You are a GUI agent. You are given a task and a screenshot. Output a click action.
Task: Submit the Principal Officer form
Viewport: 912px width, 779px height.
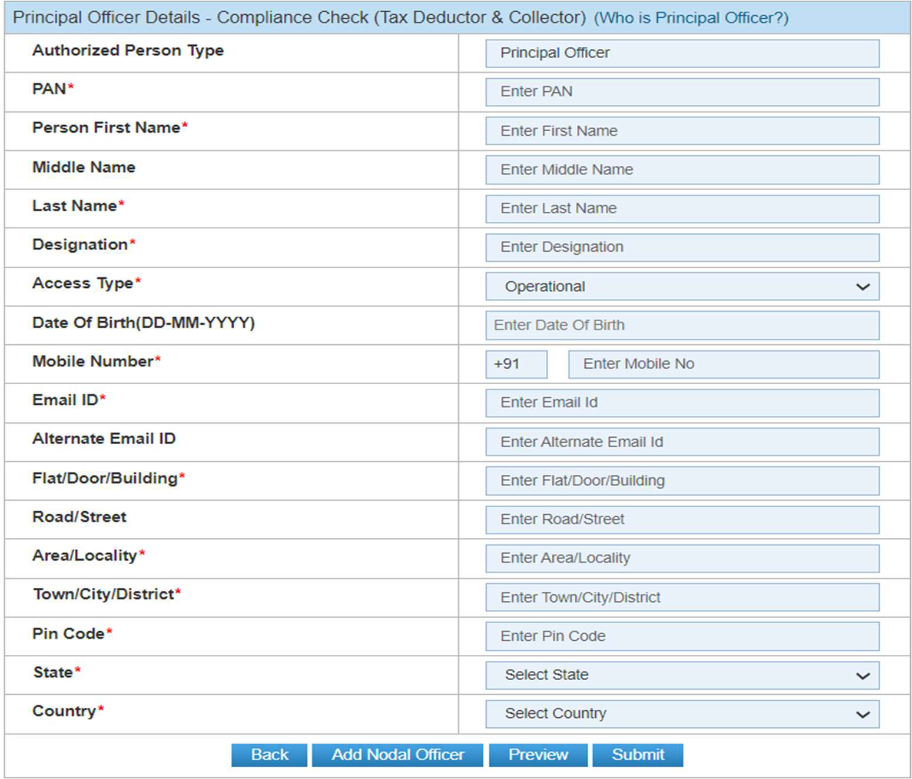pyautogui.click(x=638, y=755)
